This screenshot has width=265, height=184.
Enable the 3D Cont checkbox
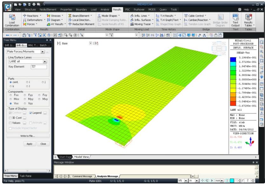click(x=10, y=118)
